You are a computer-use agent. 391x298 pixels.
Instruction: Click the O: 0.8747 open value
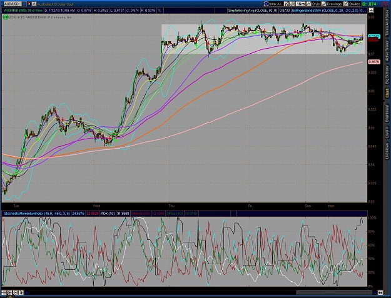pos(84,11)
